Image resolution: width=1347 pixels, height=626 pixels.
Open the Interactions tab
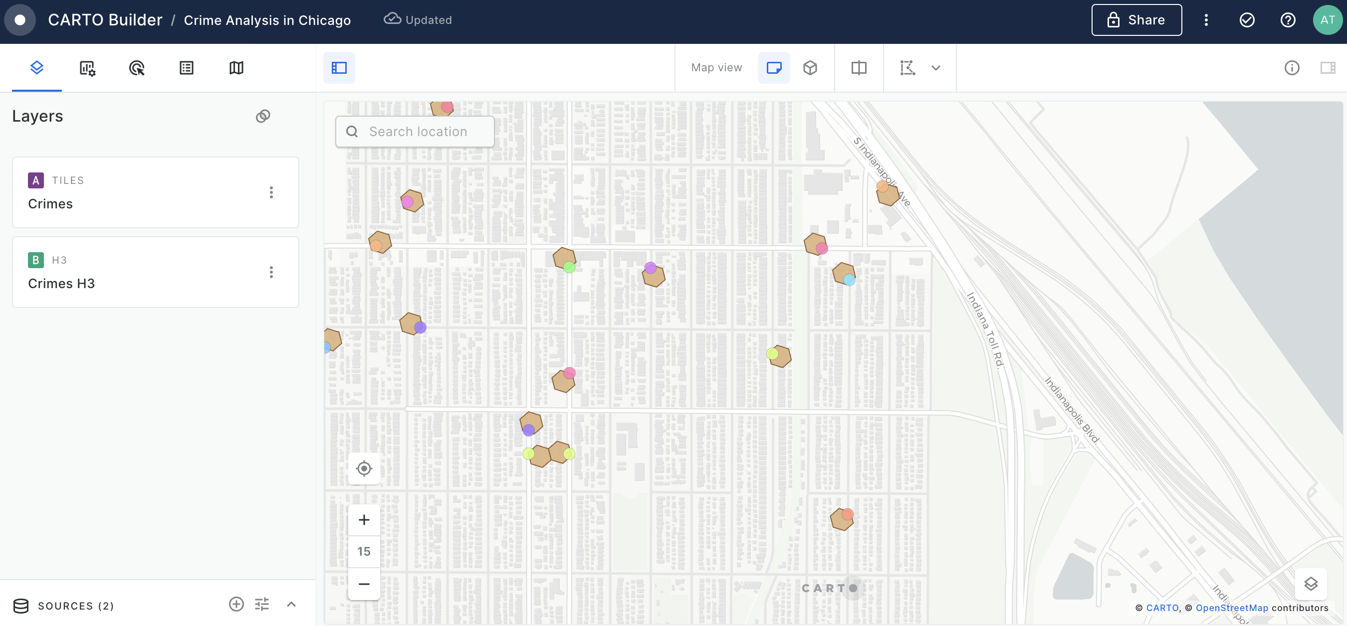(137, 68)
